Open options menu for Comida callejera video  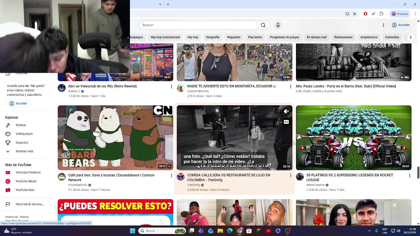pos(290,176)
